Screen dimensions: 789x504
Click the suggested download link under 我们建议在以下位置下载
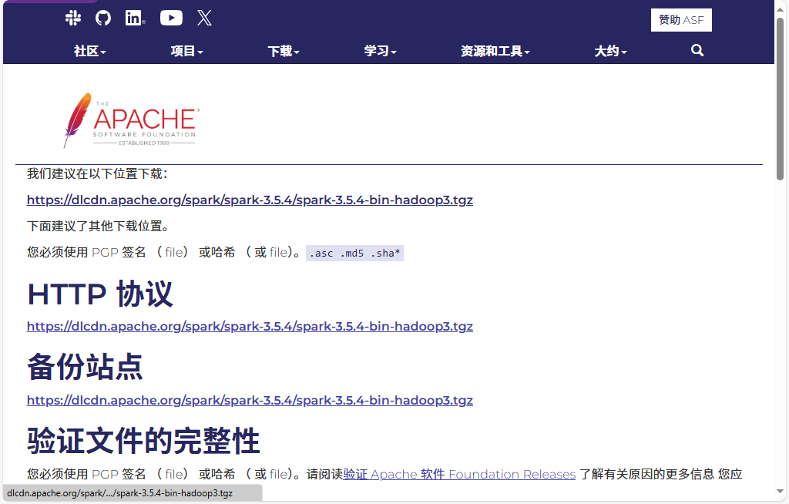click(x=250, y=200)
